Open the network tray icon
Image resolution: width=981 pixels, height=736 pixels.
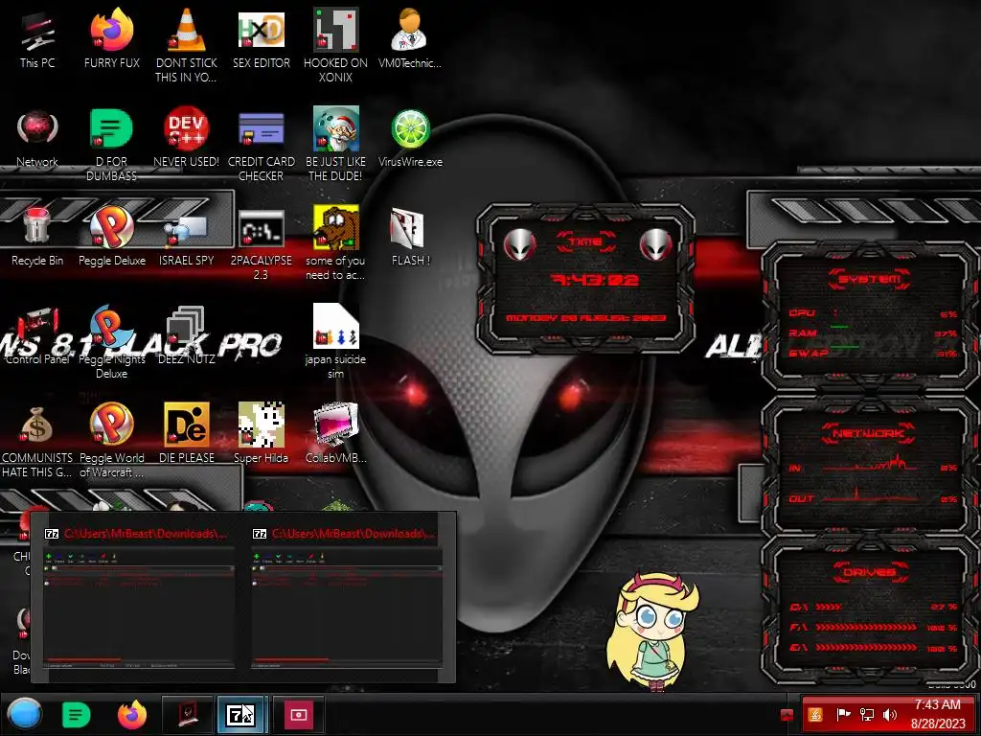click(866, 715)
